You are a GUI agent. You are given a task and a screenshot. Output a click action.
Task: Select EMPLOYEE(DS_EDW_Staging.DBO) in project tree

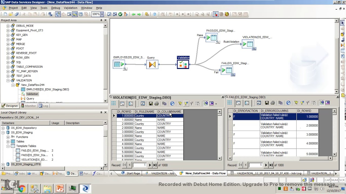48,89
